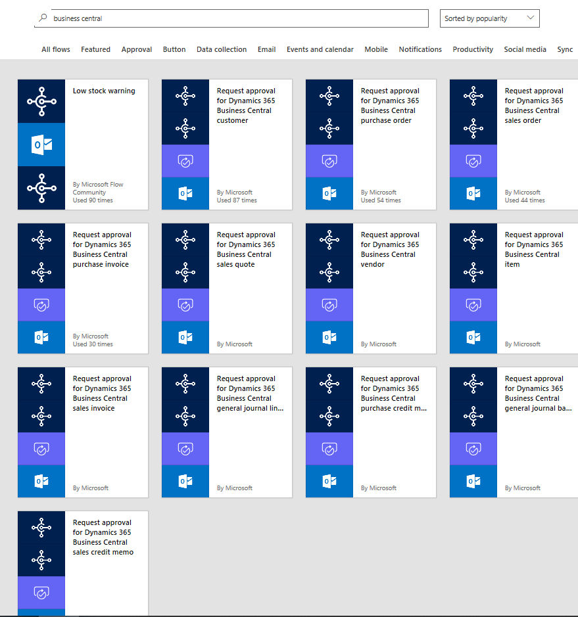Open Request approval for purchase invoice title
Screen dimensions: 578x617
tap(102, 250)
